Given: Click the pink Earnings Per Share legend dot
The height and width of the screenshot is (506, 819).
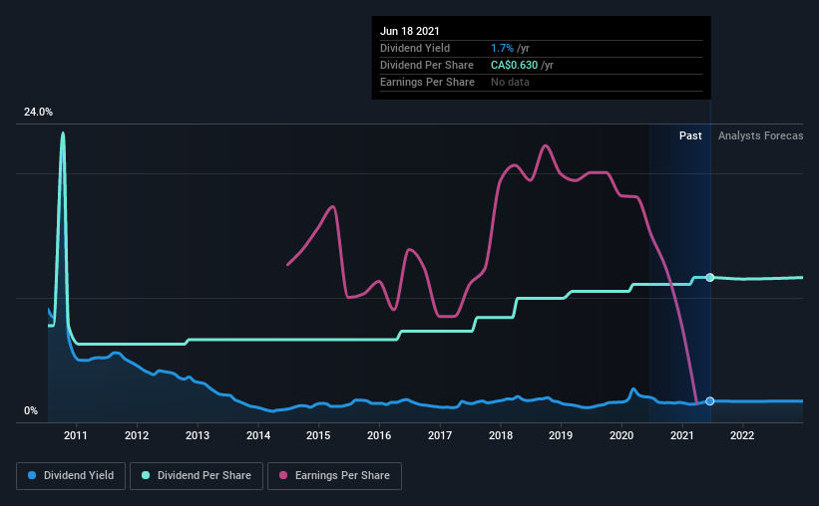Looking at the screenshot, I should [283, 475].
